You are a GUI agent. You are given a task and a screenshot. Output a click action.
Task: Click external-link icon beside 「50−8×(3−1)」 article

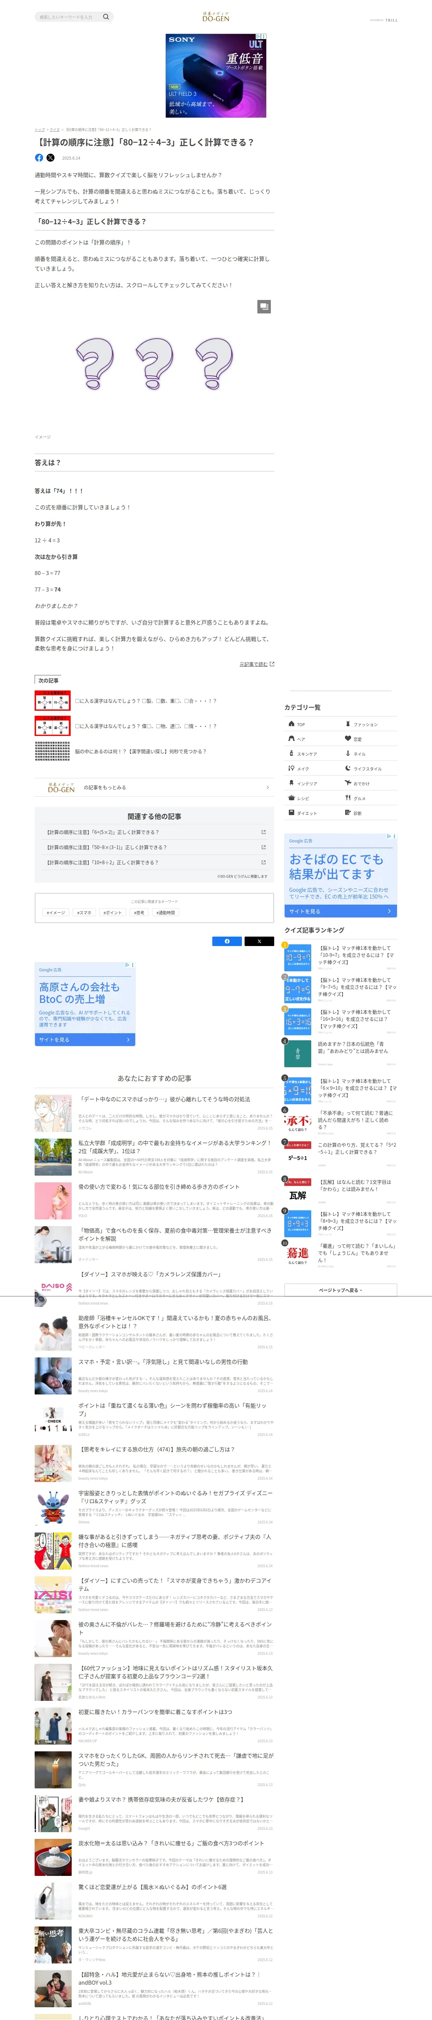coord(263,847)
